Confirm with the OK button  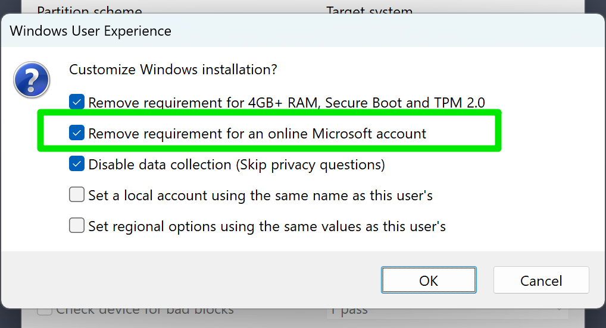pyautogui.click(x=429, y=280)
